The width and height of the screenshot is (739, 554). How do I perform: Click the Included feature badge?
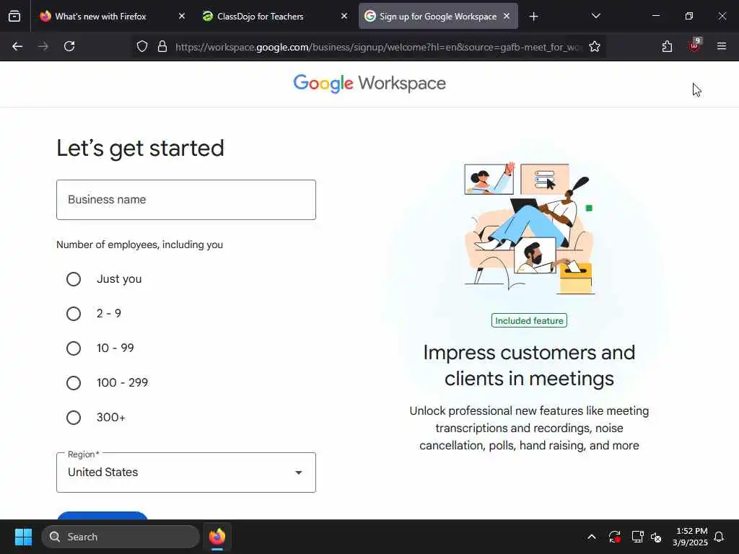tap(529, 321)
